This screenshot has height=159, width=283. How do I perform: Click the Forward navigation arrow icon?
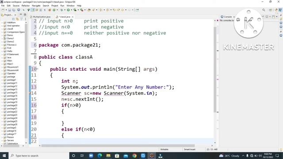129,10
